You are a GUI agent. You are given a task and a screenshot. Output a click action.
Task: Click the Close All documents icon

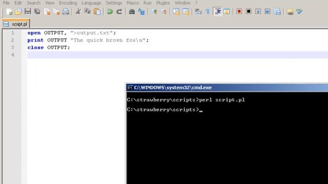(x=56, y=12)
